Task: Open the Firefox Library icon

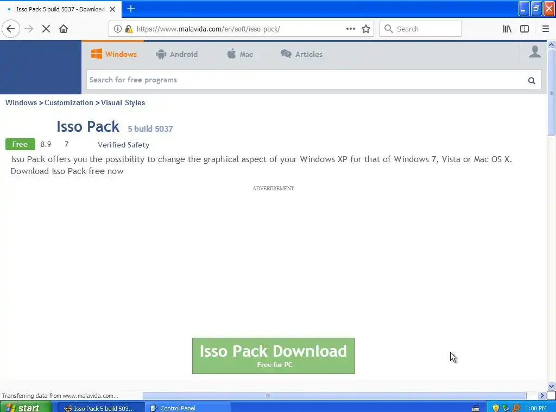Action: [507, 29]
